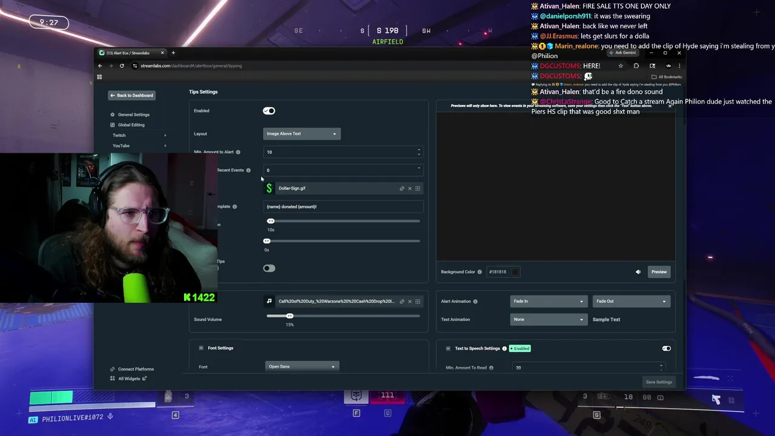Open the browser apps grid icon

(x=99, y=77)
